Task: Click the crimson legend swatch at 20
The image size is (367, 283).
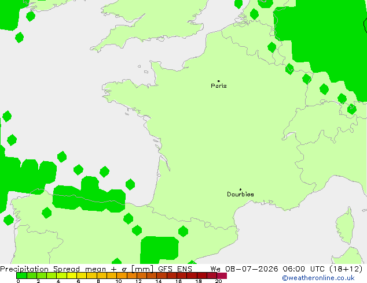Action: click(222, 275)
